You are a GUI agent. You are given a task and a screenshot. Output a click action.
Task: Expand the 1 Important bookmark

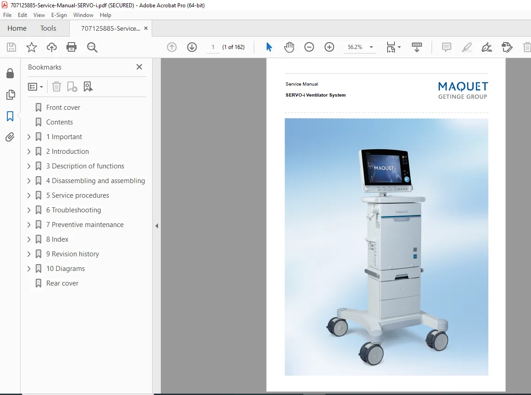click(x=29, y=137)
